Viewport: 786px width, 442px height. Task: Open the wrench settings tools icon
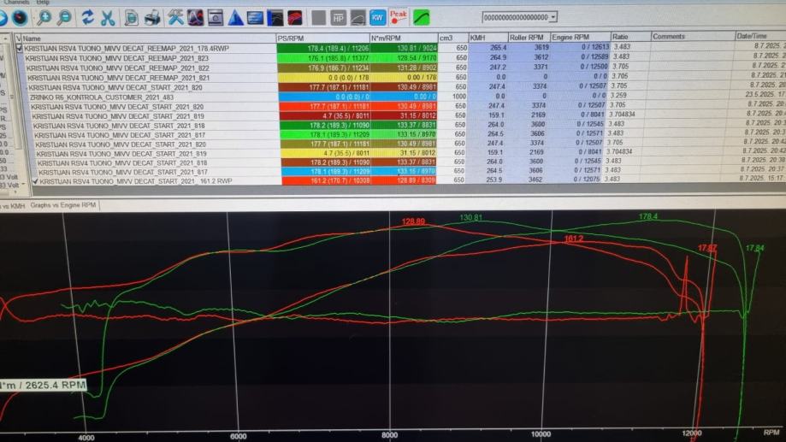(x=175, y=17)
